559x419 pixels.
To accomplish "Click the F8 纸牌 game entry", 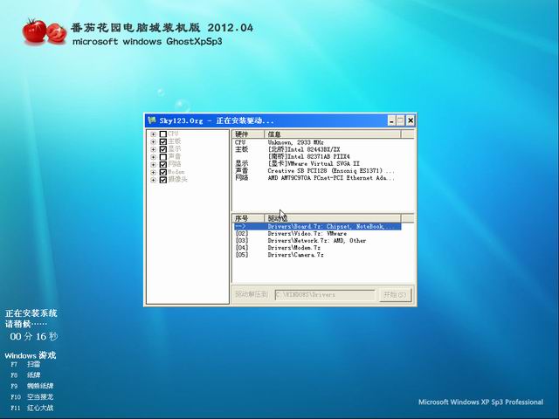I will tap(25, 375).
